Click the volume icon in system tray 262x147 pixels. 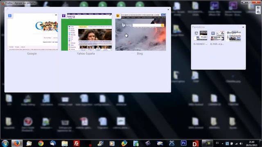tap(241, 143)
